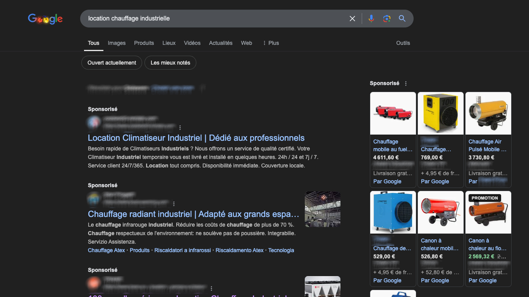Click yellow Trotec heater product image
This screenshot has width=529, height=297.
point(441,113)
